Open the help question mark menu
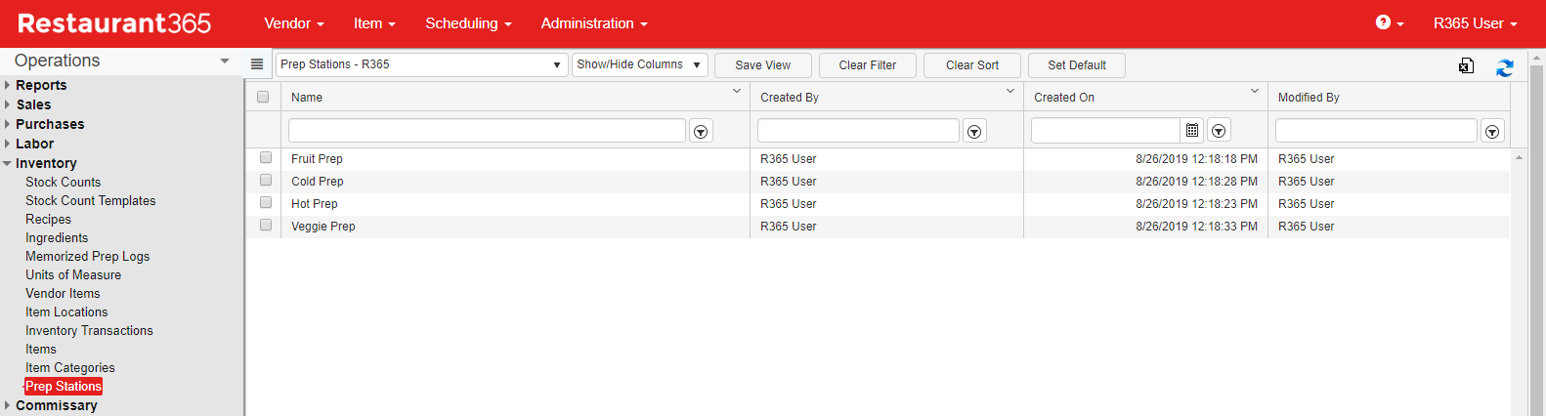The width and height of the screenshot is (1546, 416). 1389,22
